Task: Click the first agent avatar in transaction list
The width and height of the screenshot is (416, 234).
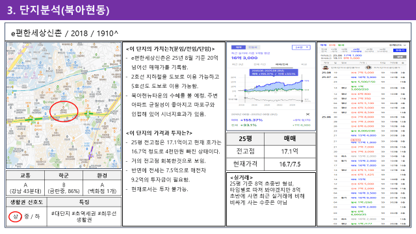Action: [326, 68]
